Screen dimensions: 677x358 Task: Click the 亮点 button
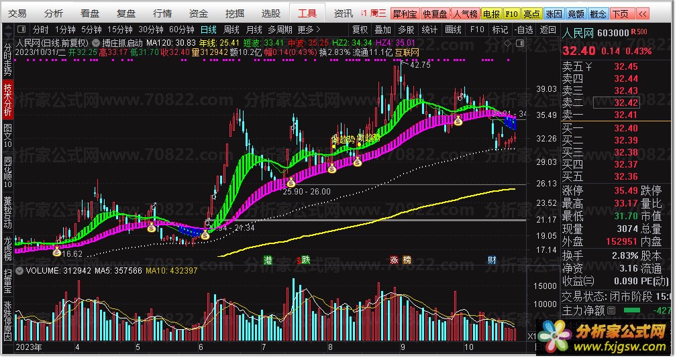(531, 14)
